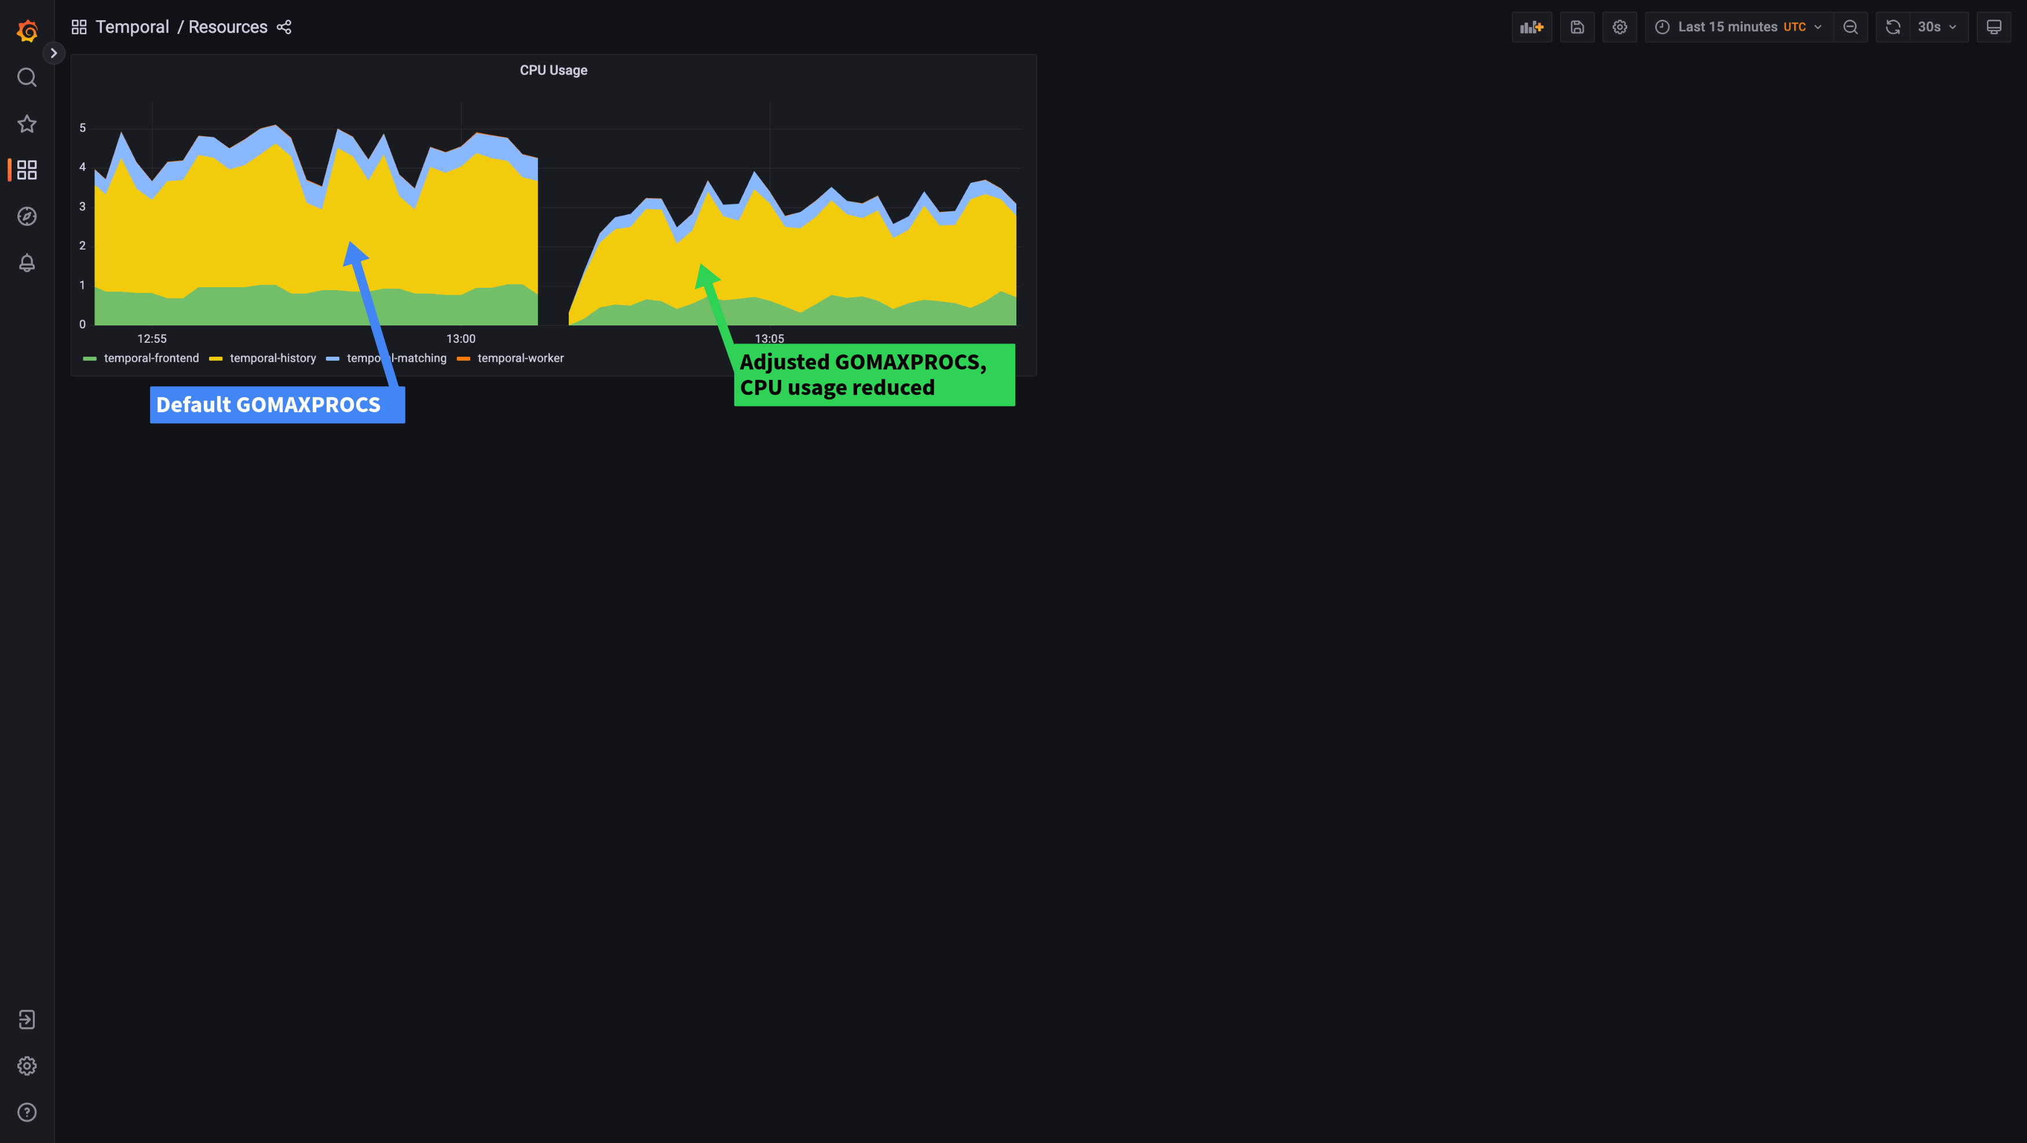Click the sign in icon
Image resolution: width=2027 pixels, height=1143 pixels.
(27, 1020)
